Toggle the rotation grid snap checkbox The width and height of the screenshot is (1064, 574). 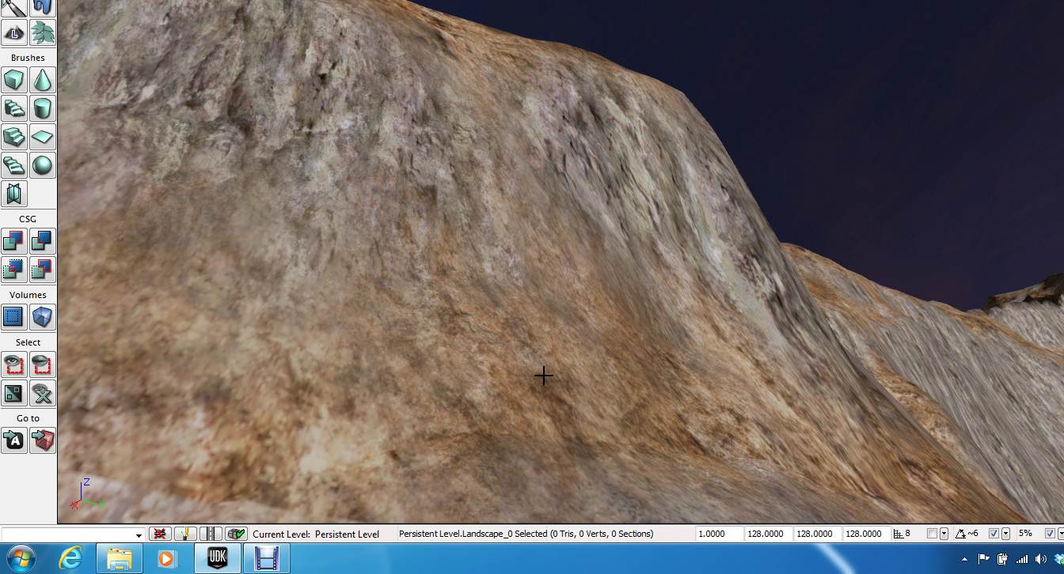coord(994,534)
